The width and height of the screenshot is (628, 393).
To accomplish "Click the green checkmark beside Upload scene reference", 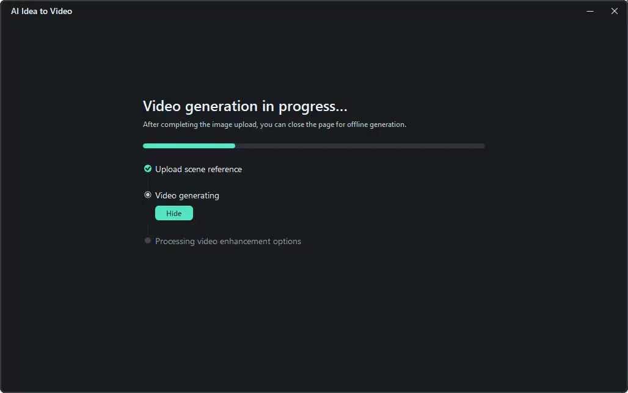I will (148, 169).
